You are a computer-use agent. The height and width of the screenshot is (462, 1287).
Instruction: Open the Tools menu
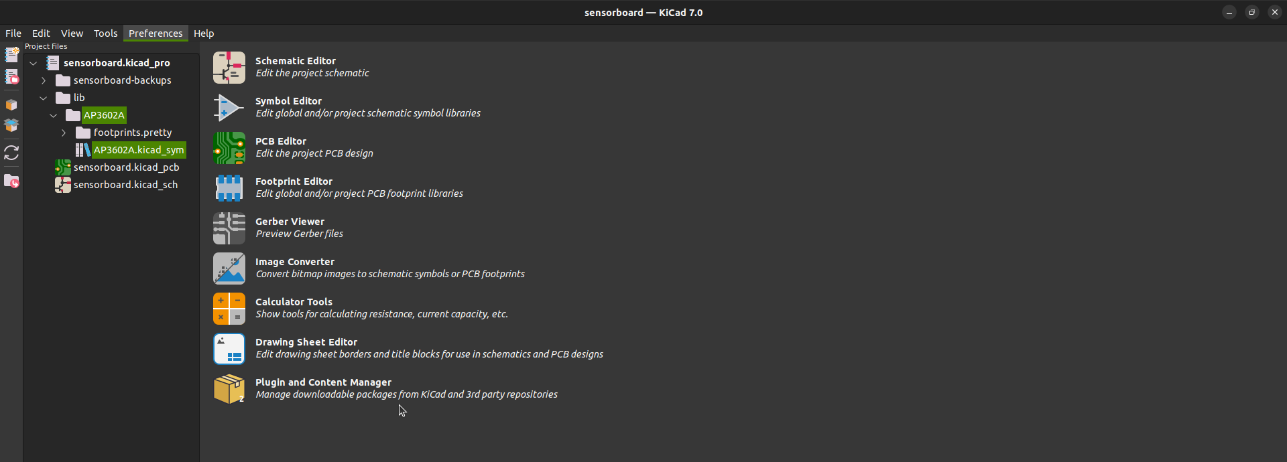(105, 33)
